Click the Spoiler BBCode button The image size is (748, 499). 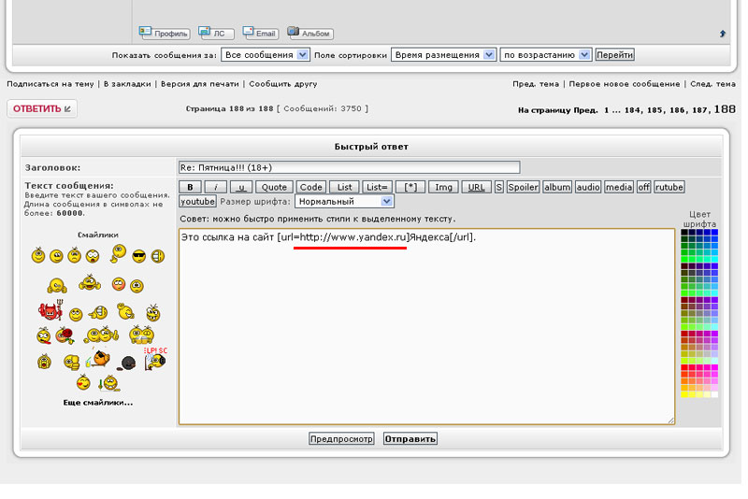point(523,187)
